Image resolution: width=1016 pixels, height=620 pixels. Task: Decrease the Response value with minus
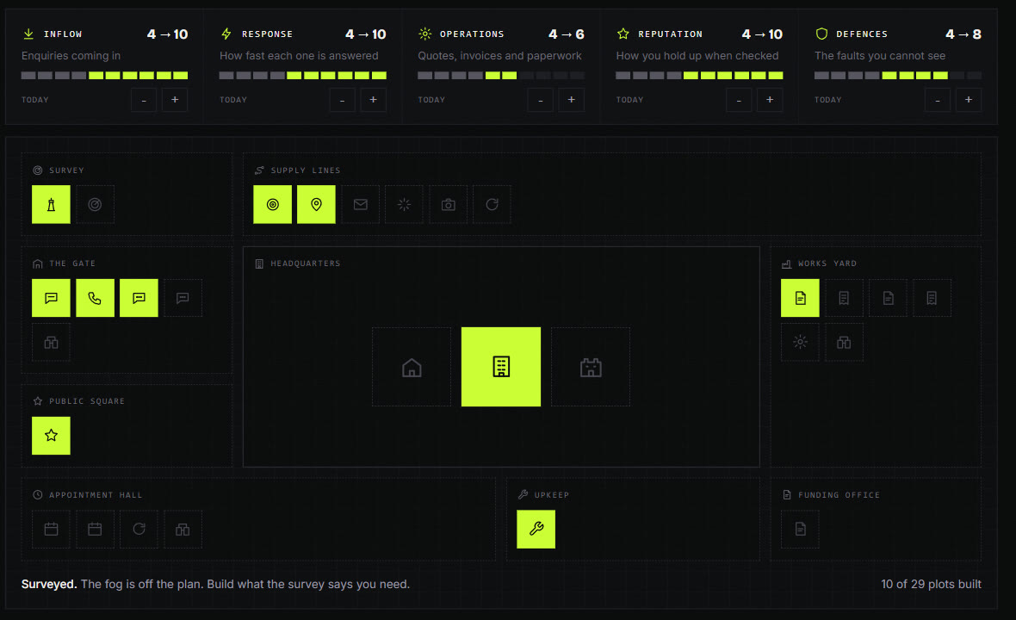[342, 100]
